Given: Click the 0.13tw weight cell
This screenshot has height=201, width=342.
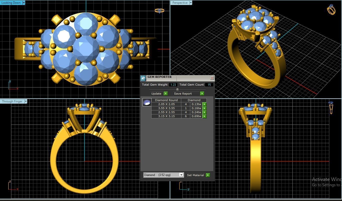Looking at the screenshot, I should [196, 104].
